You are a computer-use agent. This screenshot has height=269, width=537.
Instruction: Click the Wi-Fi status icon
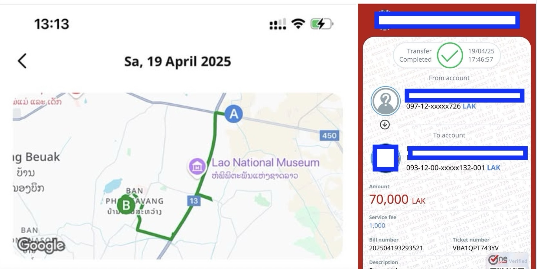(x=298, y=24)
